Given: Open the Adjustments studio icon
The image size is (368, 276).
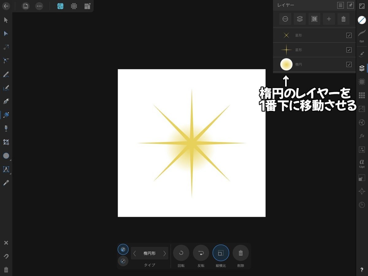Looking at the screenshot, I should click(x=362, y=122).
